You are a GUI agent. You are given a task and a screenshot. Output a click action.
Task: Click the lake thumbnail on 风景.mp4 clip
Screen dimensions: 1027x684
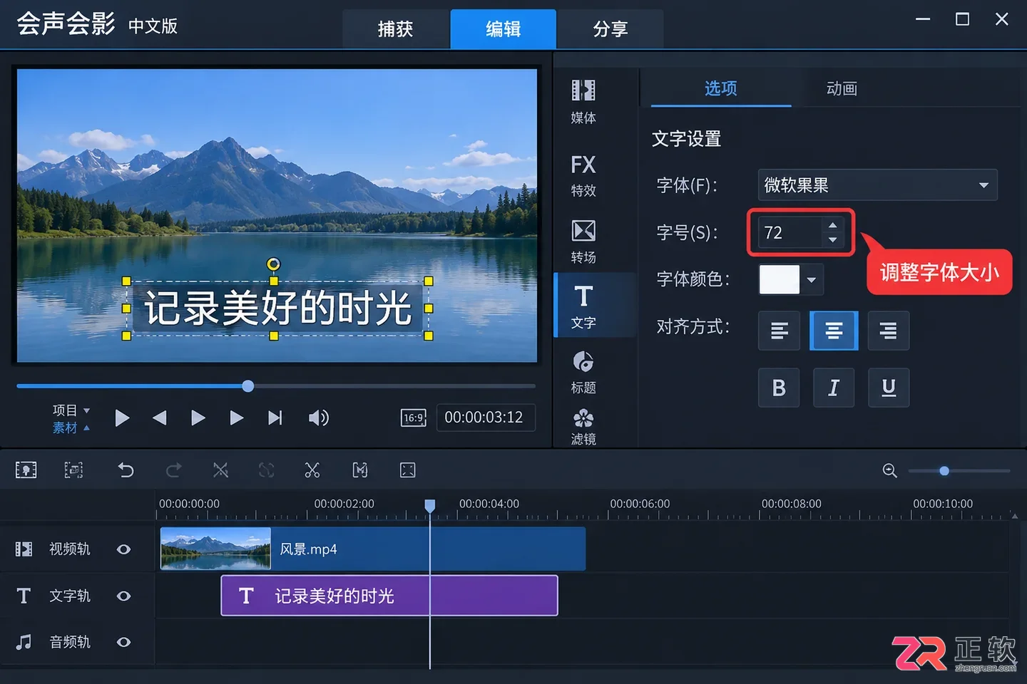coord(215,549)
